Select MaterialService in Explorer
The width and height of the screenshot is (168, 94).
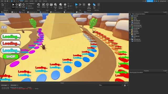(136, 20)
